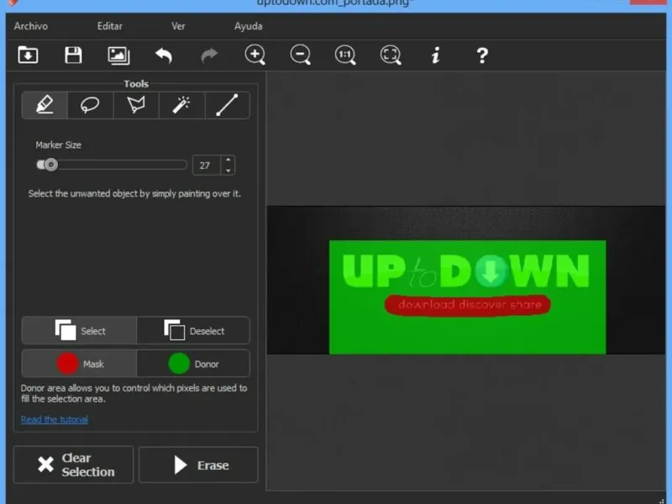
Task: Open help with the question mark icon
Action: click(x=482, y=55)
